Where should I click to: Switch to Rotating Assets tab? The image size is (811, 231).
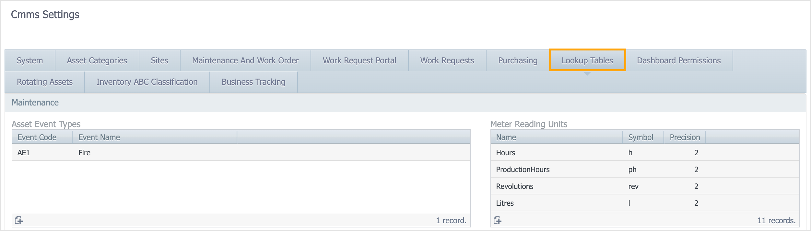click(x=45, y=82)
